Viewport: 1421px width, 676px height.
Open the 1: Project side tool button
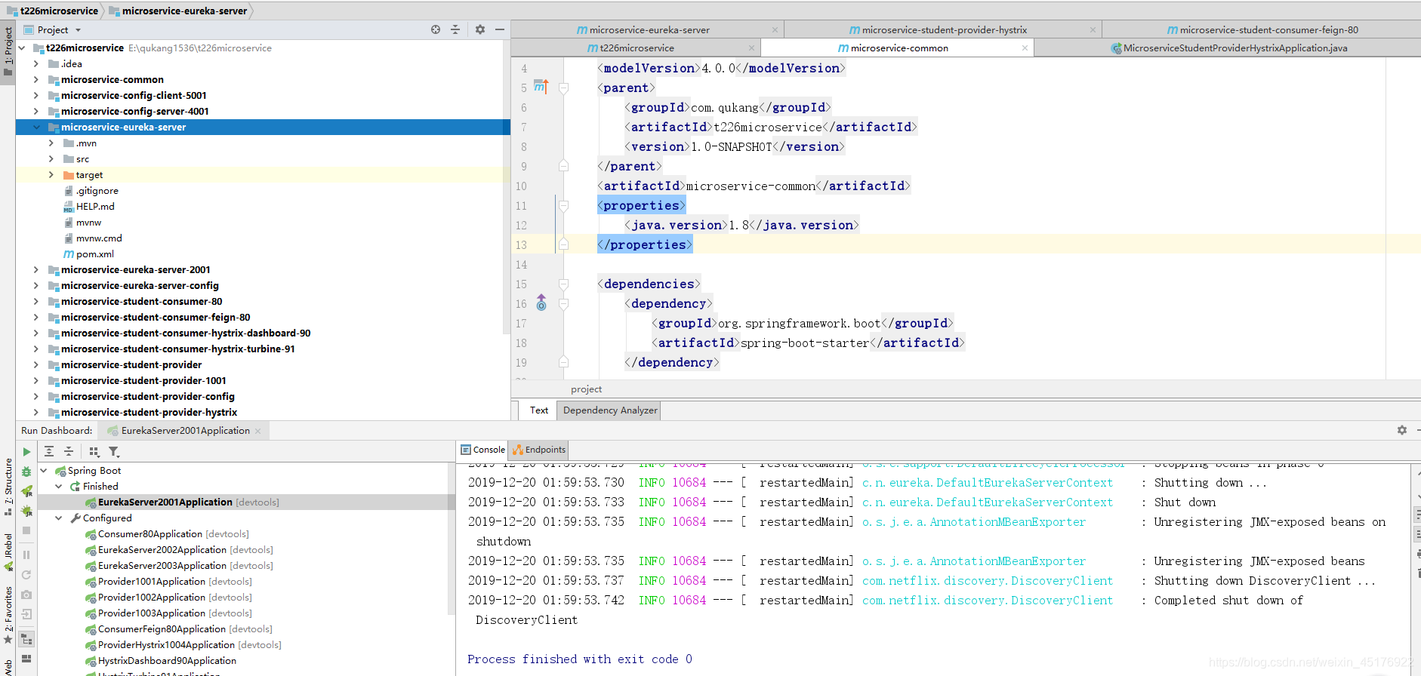[8, 51]
